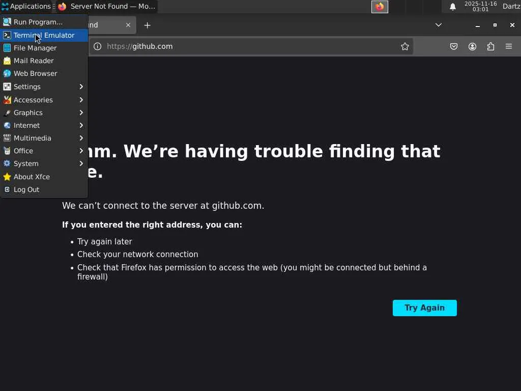Click site information icon in address bar
Viewport: 521px width, 391px height.
[x=97, y=46]
